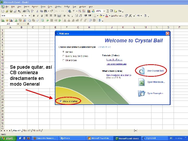Viewport: 188px width, 141px height.
Task: Save the workbook with the floppy disk icon
Action: click(x=11, y=11)
